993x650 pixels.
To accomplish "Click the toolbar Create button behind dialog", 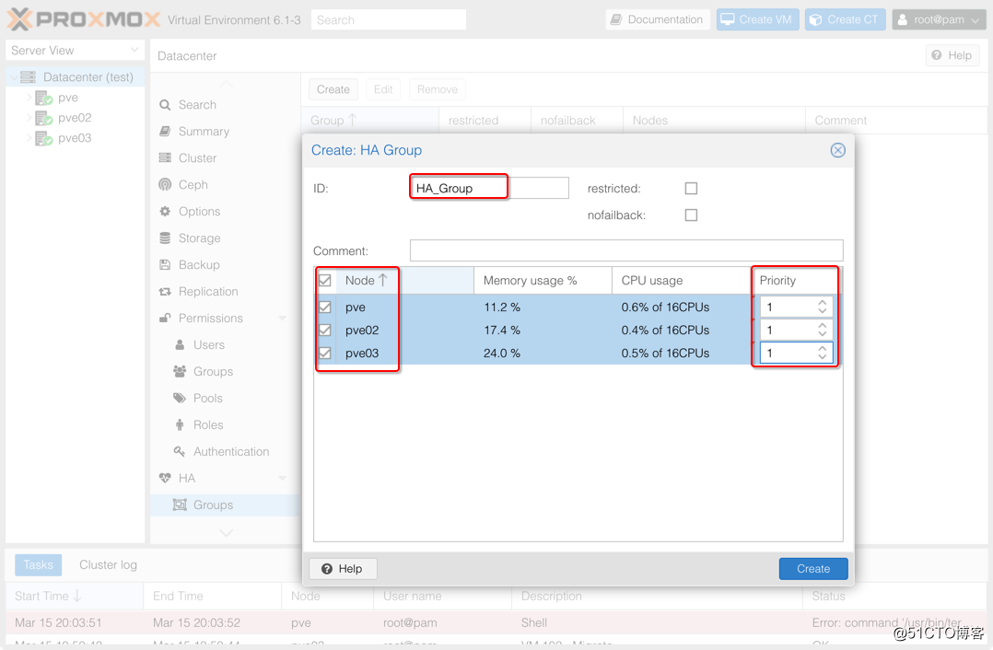I will click(333, 89).
